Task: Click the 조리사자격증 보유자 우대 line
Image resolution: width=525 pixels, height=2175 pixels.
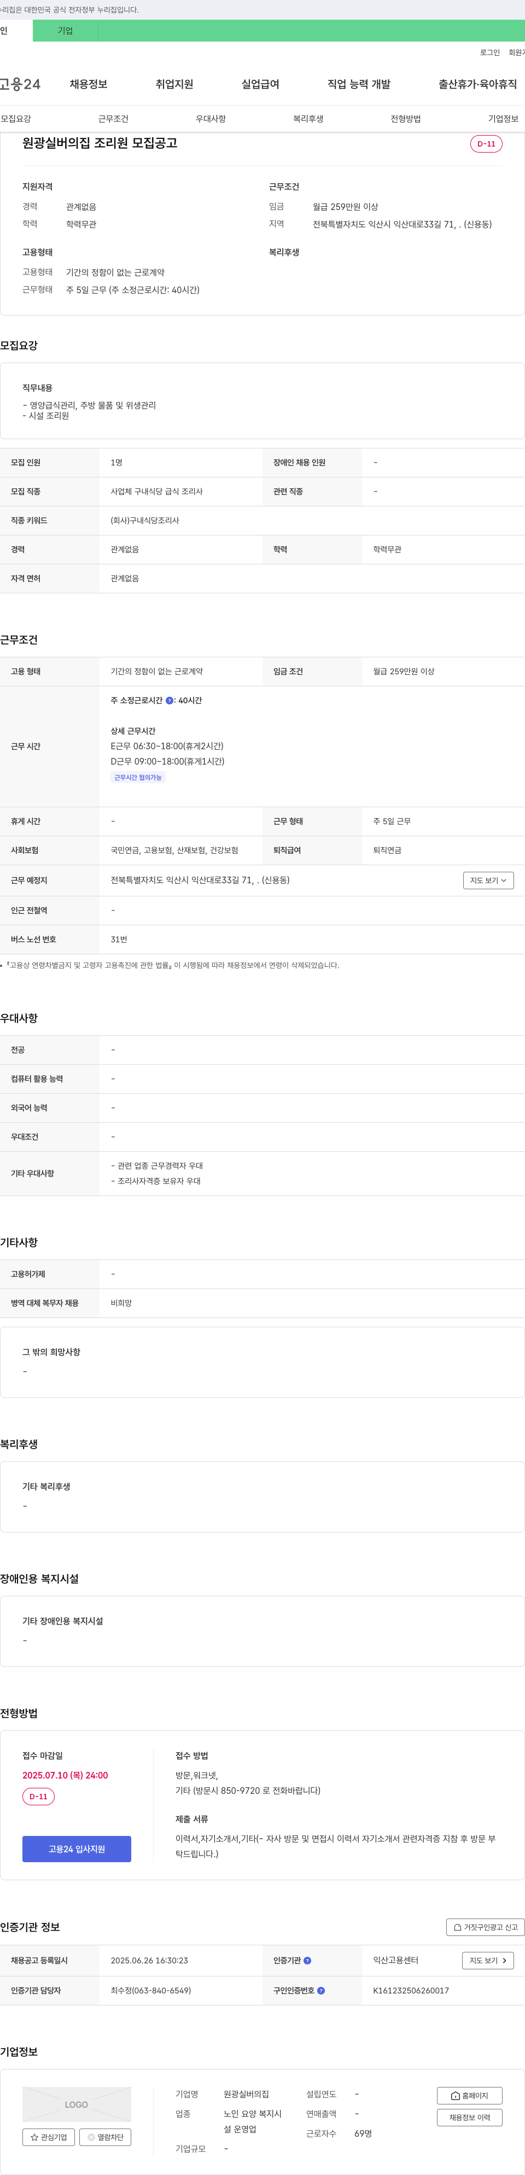Action: [x=156, y=1181]
